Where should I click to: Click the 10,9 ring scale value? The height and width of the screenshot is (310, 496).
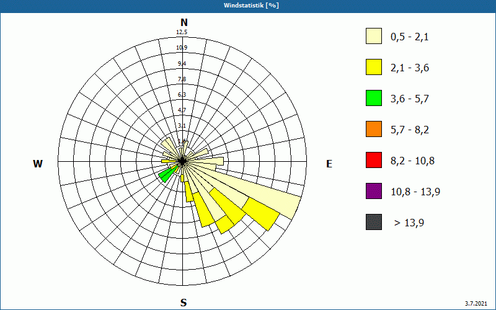pyautogui.click(x=182, y=48)
